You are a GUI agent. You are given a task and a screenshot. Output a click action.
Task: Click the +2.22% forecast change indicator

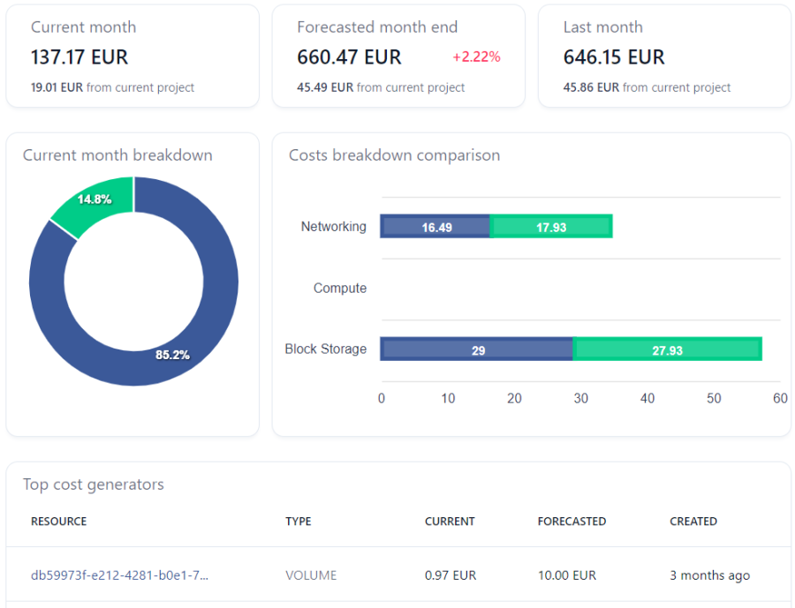[x=476, y=56]
